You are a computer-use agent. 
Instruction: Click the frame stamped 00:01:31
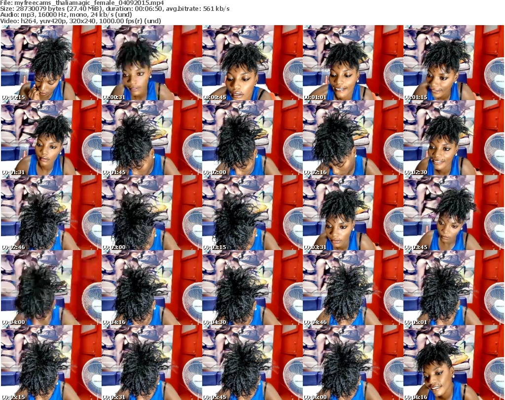point(51,138)
